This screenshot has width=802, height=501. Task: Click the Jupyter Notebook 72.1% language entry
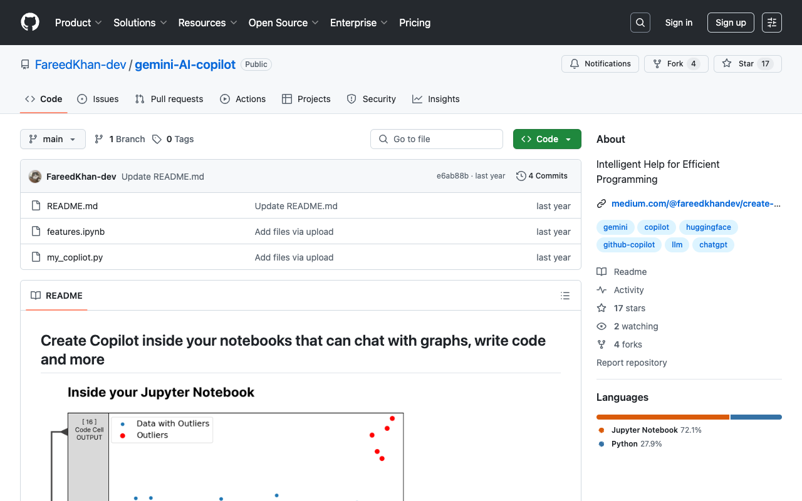(x=649, y=430)
